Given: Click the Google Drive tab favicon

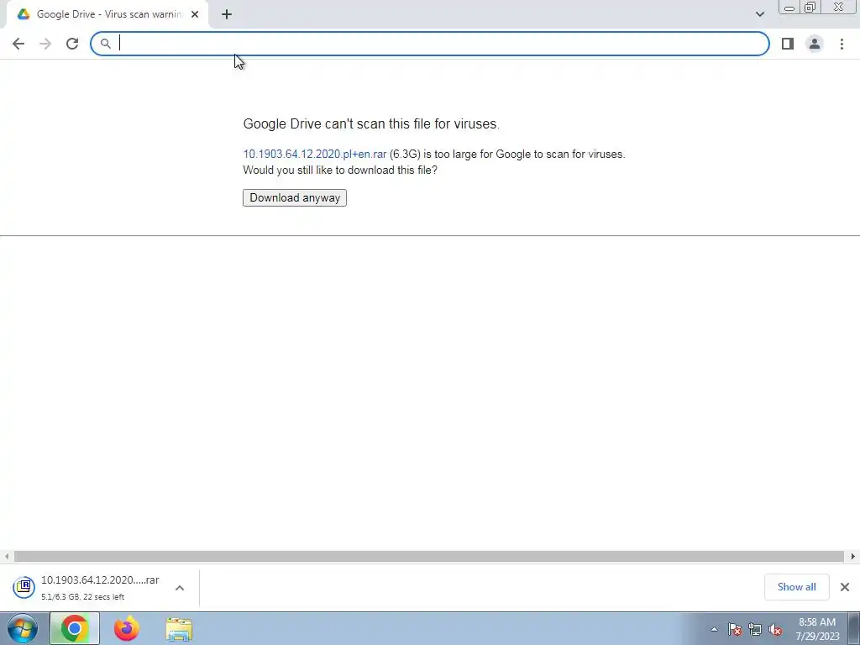Looking at the screenshot, I should [23, 15].
